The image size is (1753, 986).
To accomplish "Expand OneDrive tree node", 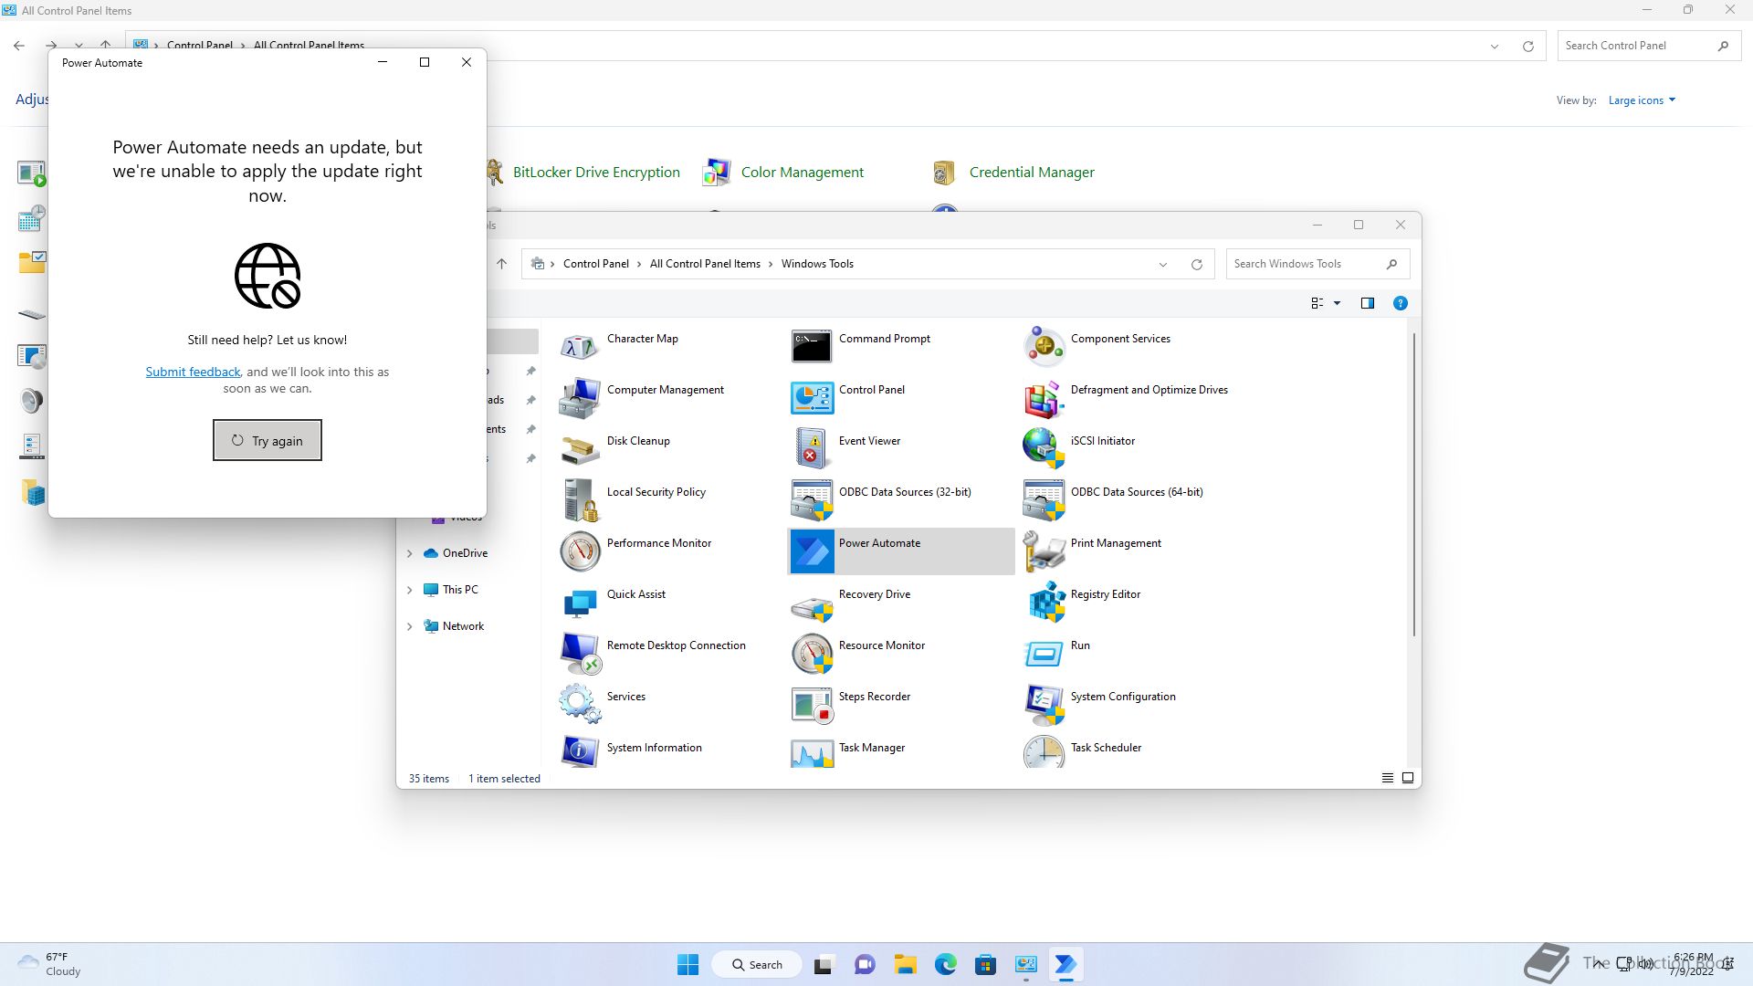I will (x=409, y=553).
